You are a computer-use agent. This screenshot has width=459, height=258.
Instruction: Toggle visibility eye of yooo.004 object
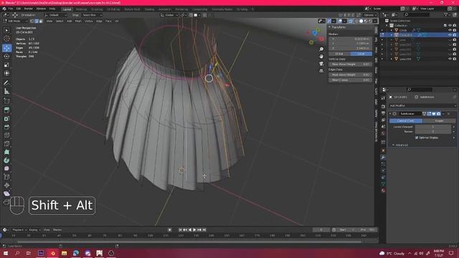(x=450, y=59)
